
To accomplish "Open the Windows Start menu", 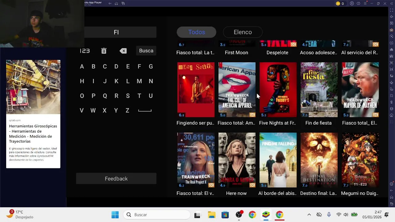I will pos(115,215).
